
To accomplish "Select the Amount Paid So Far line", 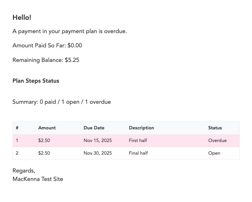I will coord(47,46).
